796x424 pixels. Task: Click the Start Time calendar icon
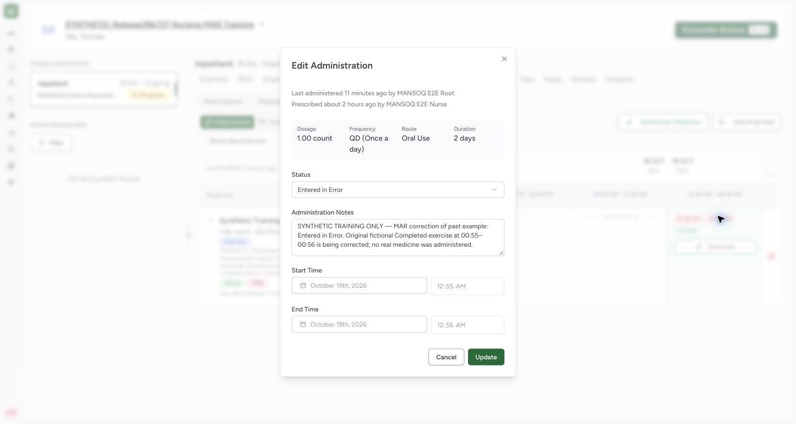(303, 285)
